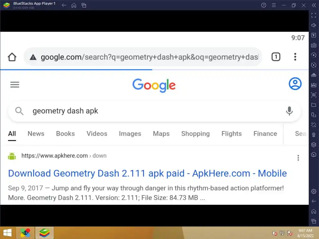The height and width of the screenshot is (239, 319).
Task: Switch to the News tab
Action: (36, 134)
